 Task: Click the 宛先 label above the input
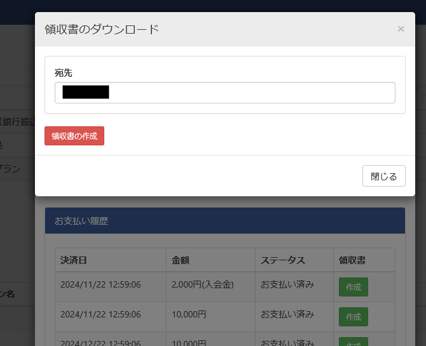pyautogui.click(x=64, y=73)
